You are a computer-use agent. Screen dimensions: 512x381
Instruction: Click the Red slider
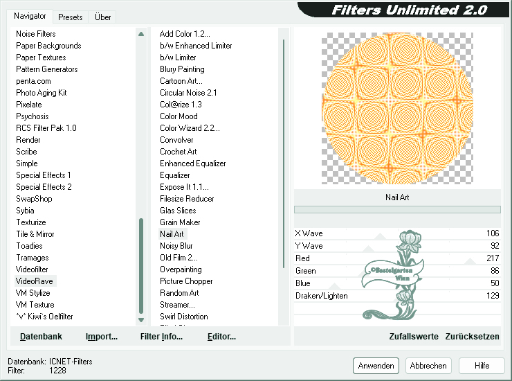click(x=397, y=258)
